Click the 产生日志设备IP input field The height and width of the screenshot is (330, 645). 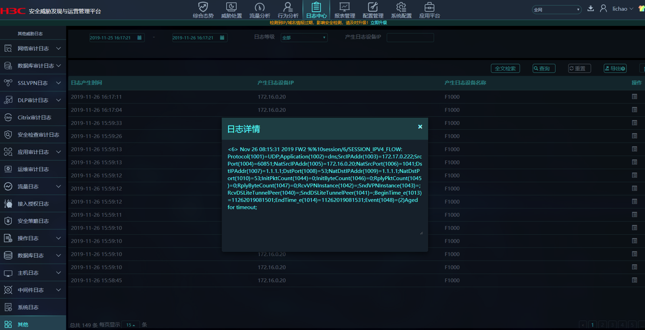[410, 38]
